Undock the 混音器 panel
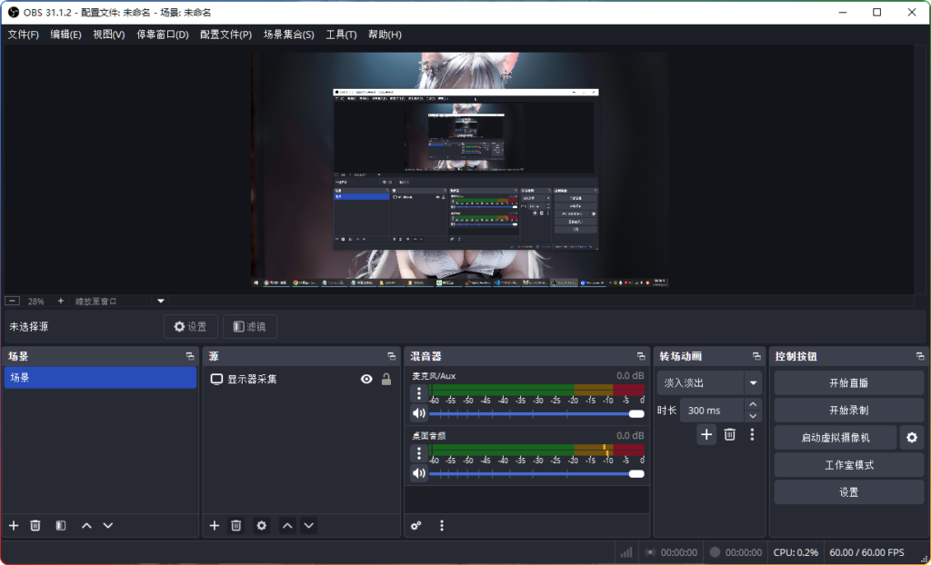This screenshot has width=931, height=565. (641, 356)
